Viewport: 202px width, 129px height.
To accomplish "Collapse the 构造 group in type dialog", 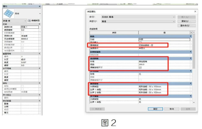I will click(191, 36).
